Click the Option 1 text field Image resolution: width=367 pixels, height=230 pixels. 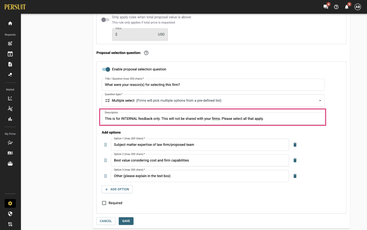pos(200,145)
